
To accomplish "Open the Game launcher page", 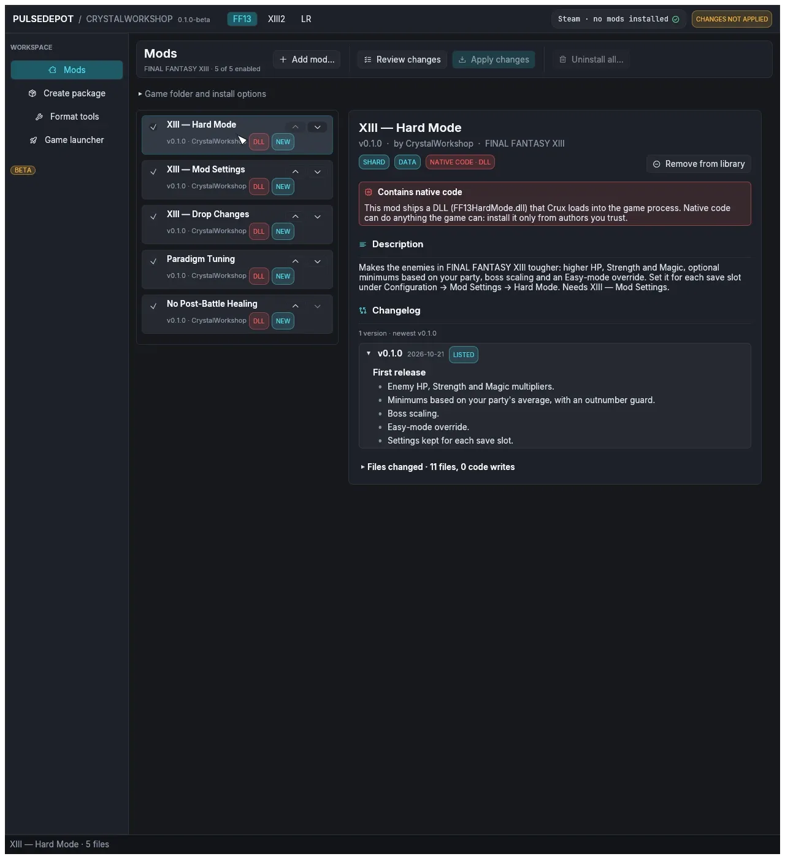I will (x=67, y=140).
